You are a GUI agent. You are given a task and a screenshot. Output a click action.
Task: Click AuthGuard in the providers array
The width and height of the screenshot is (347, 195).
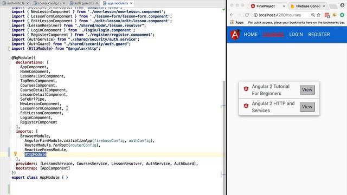point(184,164)
